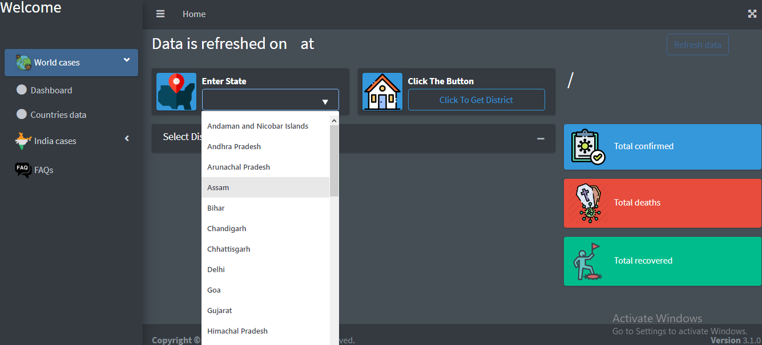
Task: Click the globe icon beside World cases
Action: coord(23,63)
